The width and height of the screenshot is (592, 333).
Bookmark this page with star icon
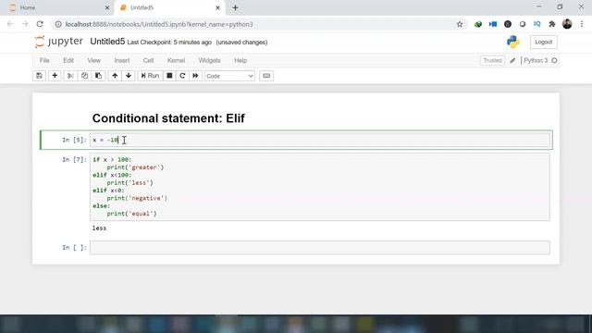(x=460, y=24)
